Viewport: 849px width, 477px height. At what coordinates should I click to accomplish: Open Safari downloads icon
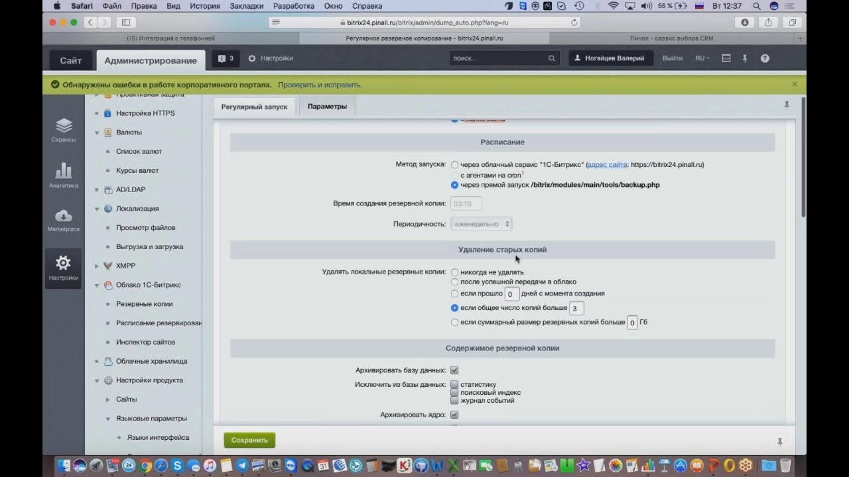tap(745, 22)
